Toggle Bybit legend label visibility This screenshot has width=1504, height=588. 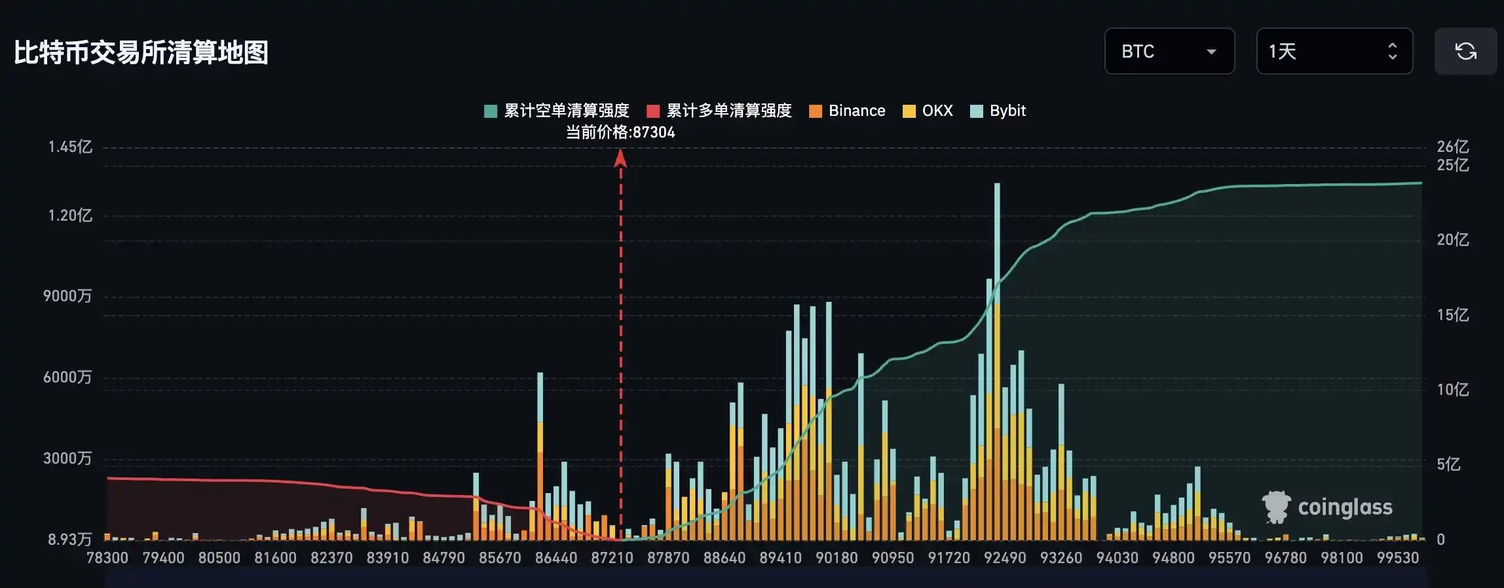pos(1007,111)
